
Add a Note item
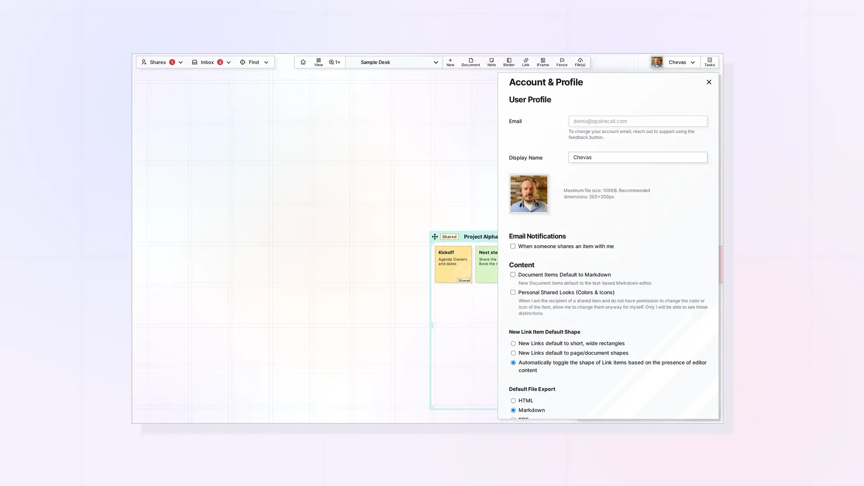[491, 62]
